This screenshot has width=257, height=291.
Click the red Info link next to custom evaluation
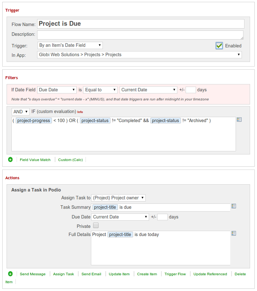(80, 112)
